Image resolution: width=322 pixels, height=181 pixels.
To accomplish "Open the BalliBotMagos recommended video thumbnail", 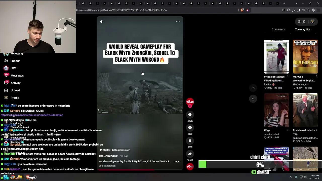I will click(x=276, y=57).
